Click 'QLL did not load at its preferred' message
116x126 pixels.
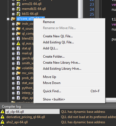click(x=88, y=117)
